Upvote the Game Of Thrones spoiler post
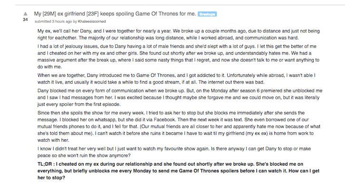The height and width of the screenshot is (187, 345). click(x=26, y=14)
